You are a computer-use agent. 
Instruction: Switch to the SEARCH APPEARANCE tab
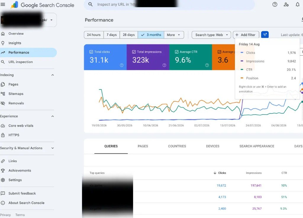coord(257,146)
